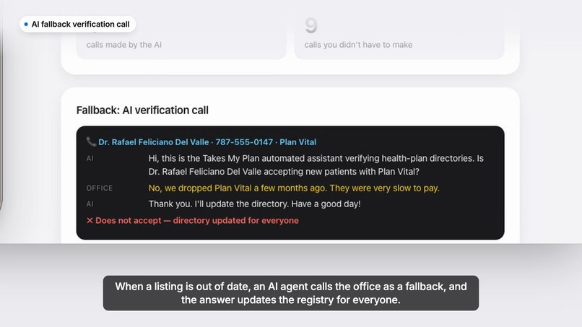
Task: Select the yellow office reply about Plan Vital
Action: [x=294, y=188]
